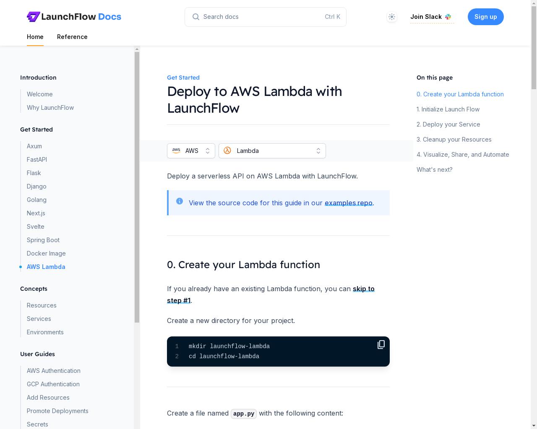The height and width of the screenshot is (429, 537).
Task: Click the Slack logo icon
Action: (x=448, y=17)
